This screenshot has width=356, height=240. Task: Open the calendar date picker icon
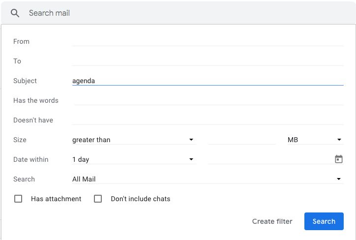338,159
